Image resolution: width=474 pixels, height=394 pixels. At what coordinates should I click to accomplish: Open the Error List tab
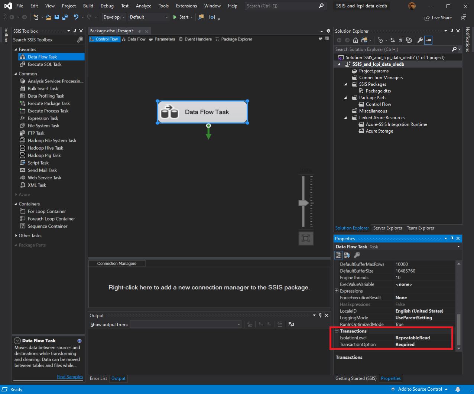[x=98, y=378]
